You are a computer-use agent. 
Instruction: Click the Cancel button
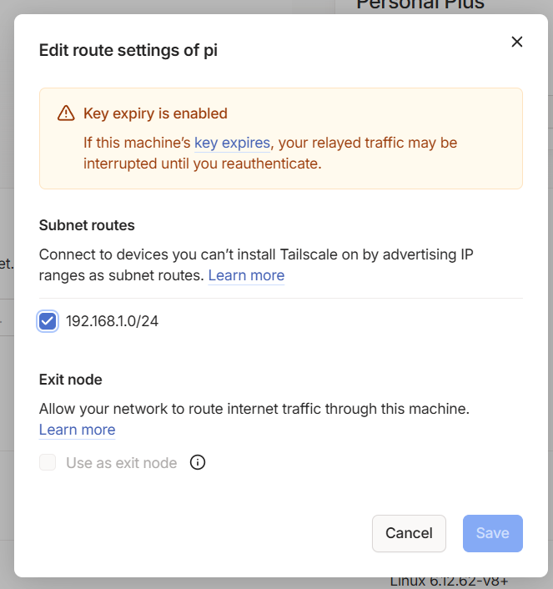(x=409, y=533)
